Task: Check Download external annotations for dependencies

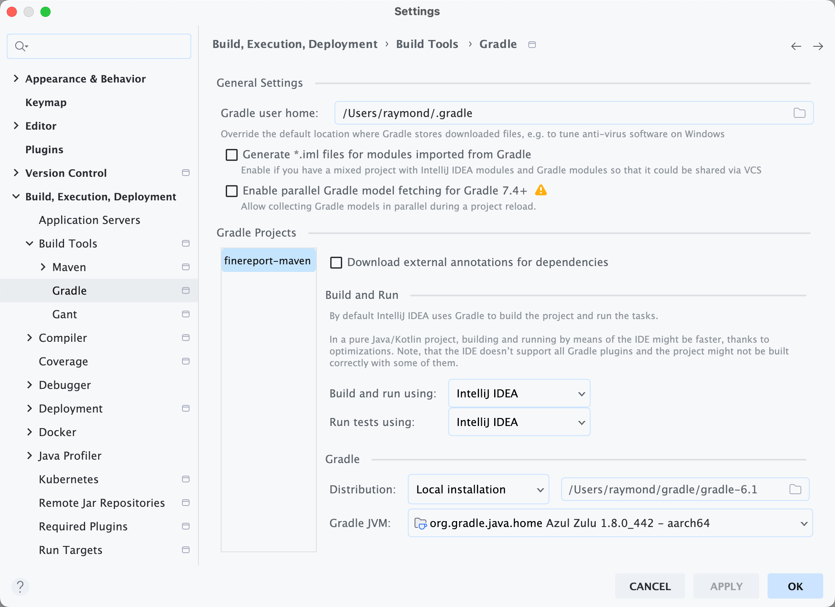Action: [x=336, y=263]
